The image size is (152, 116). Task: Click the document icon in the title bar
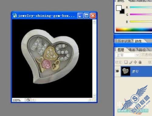(15, 16)
